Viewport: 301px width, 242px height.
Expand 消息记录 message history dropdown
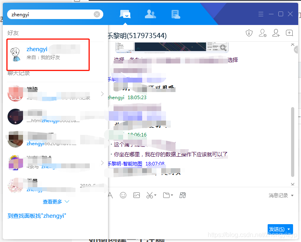[281, 196]
